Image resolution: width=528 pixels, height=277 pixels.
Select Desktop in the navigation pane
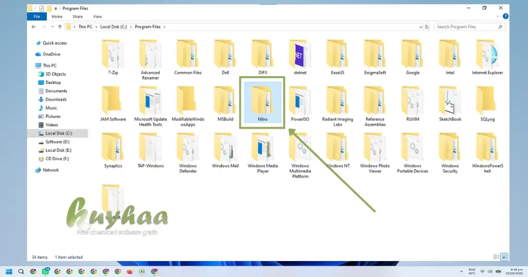(x=49, y=82)
